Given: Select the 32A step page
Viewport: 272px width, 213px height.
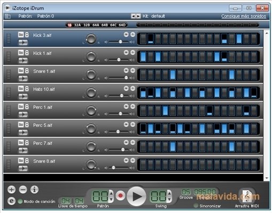Looking at the screenshot, I should (x=77, y=25).
